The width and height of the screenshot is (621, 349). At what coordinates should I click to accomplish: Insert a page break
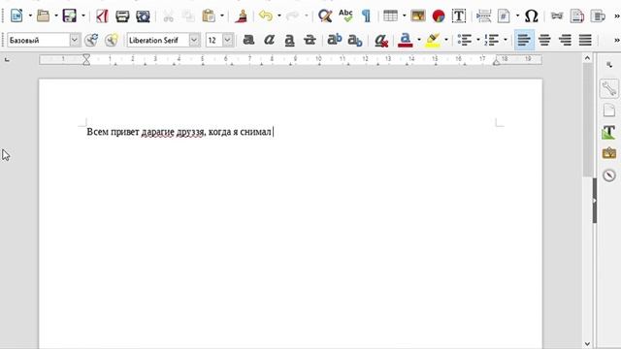coord(483,16)
